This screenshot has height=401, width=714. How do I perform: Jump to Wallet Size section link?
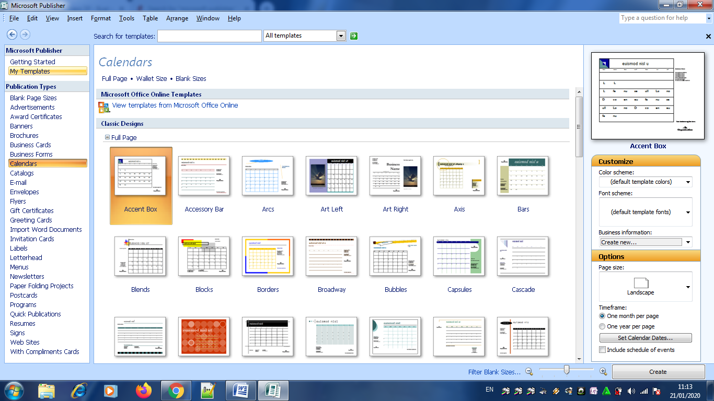(152, 79)
